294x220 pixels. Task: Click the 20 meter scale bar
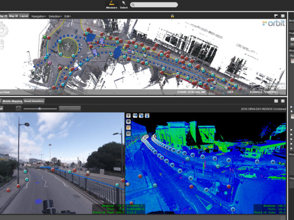274,86
